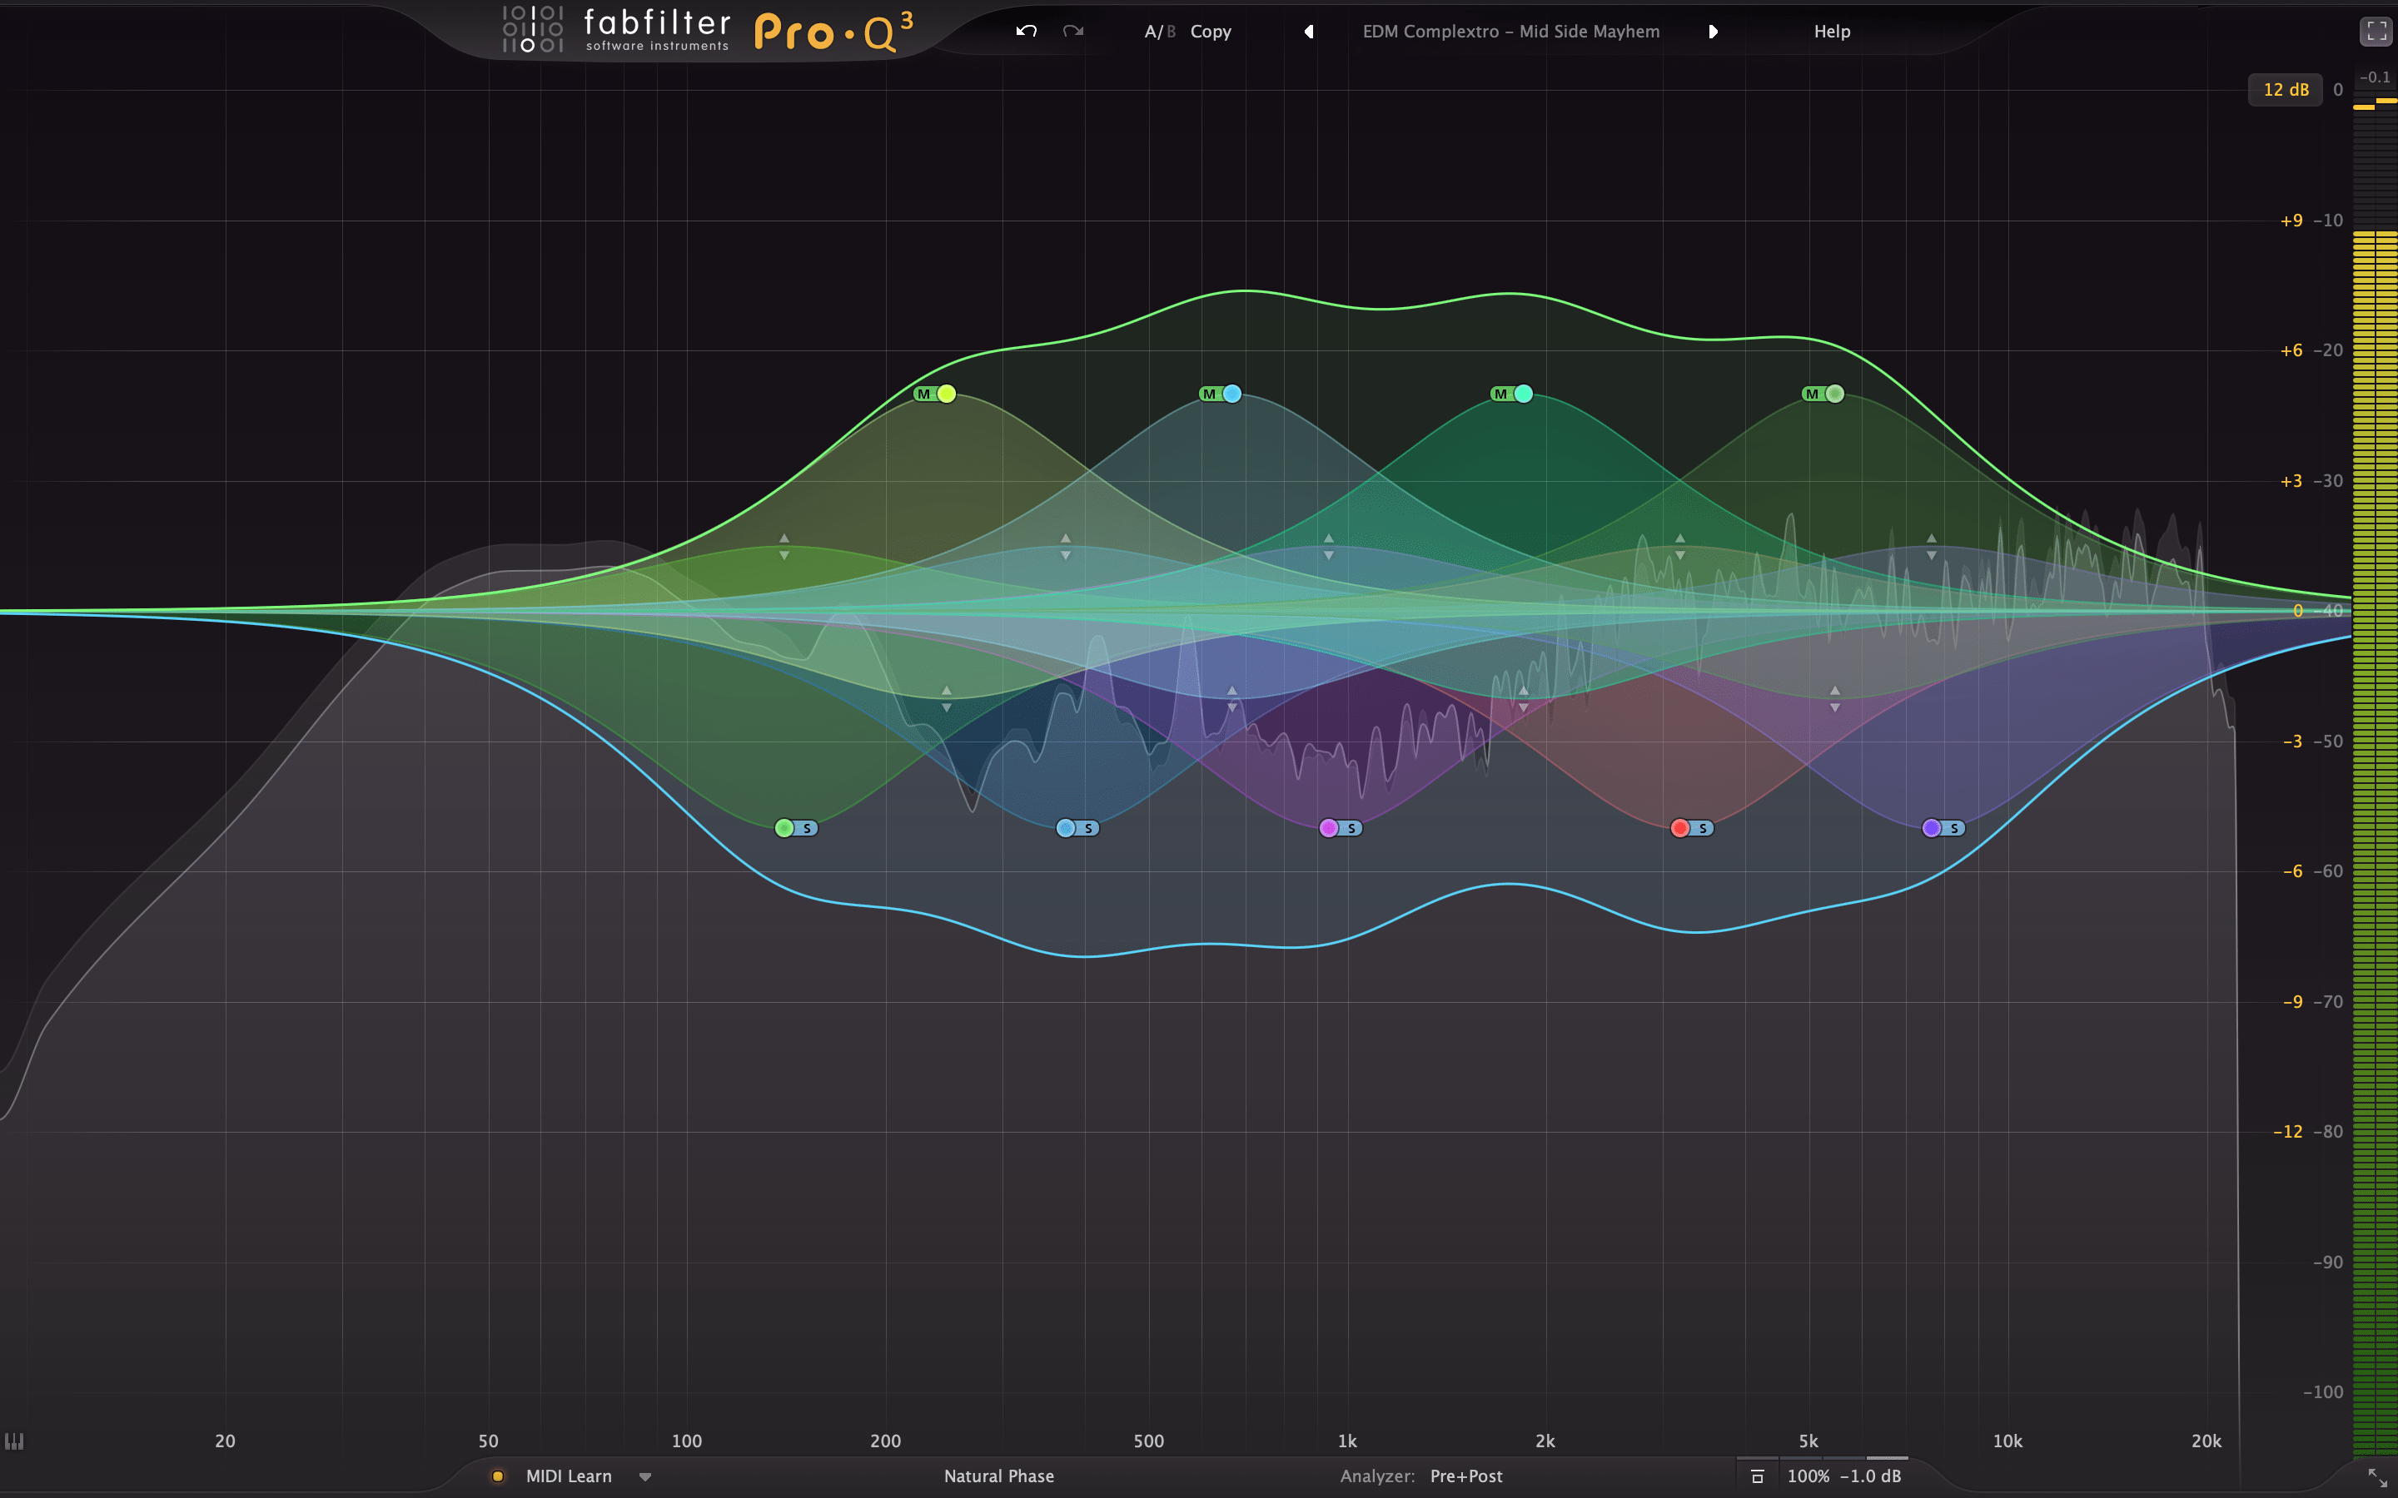This screenshot has width=2398, height=1498.
Task: Click the Redo arrow icon
Action: coord(1073,32)
